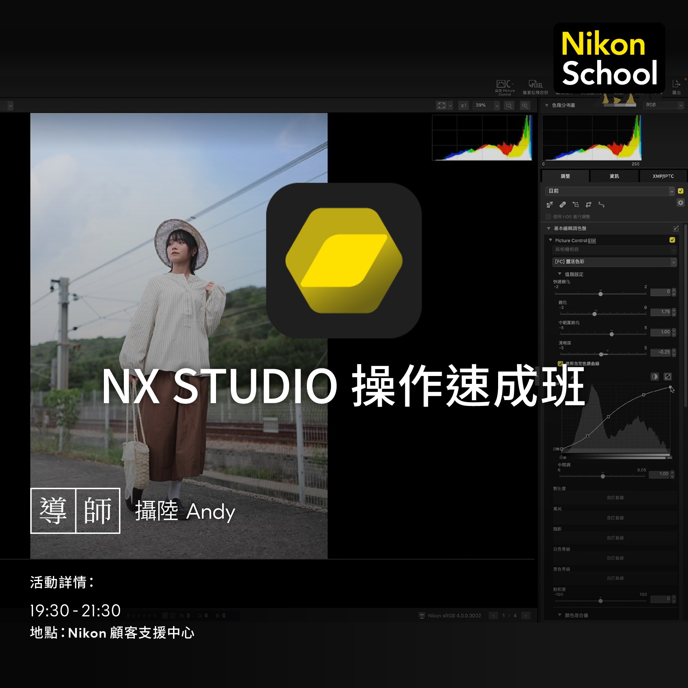Viewport: 688px width, 688px height.
Task: Click the zoom out magnifier icon
Action: (x=509, y=105)
